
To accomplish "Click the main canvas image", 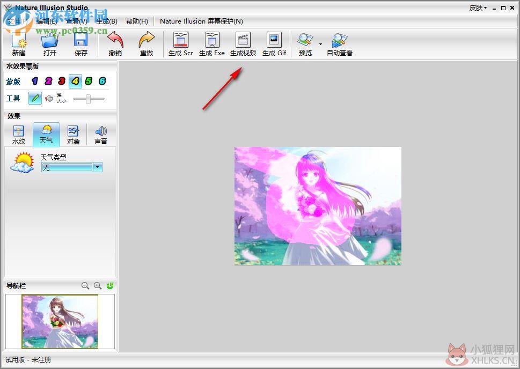I will pos(318,206).
